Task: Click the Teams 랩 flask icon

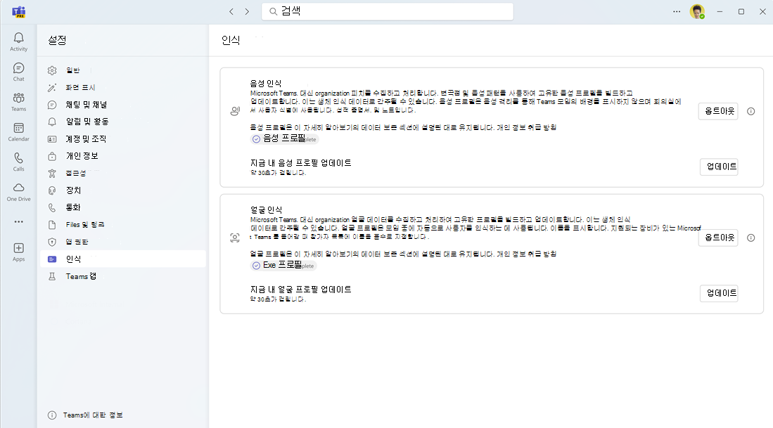Action: pyautogui.click(x=52, y=276)
